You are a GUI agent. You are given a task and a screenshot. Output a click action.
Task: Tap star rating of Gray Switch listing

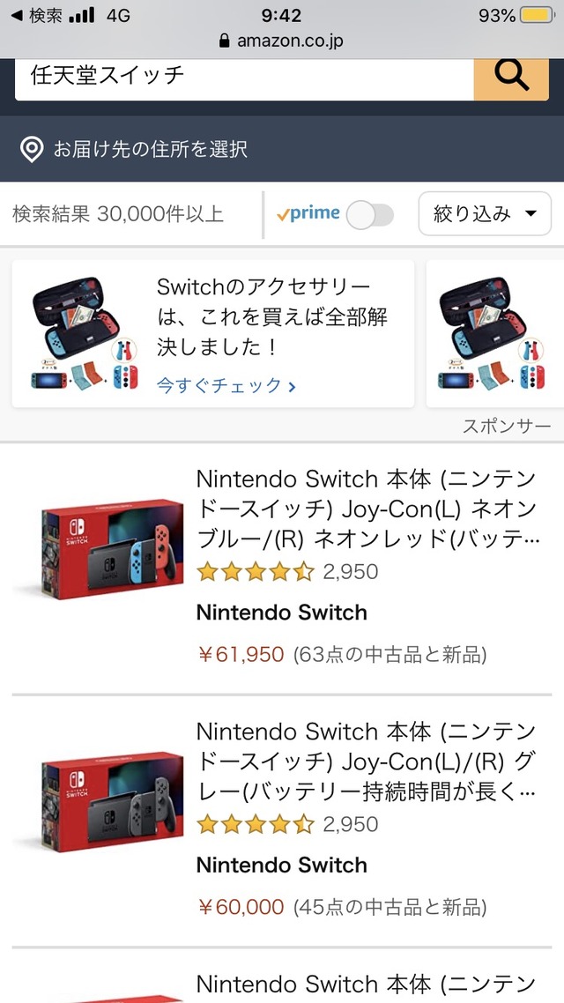coord(256,824)
